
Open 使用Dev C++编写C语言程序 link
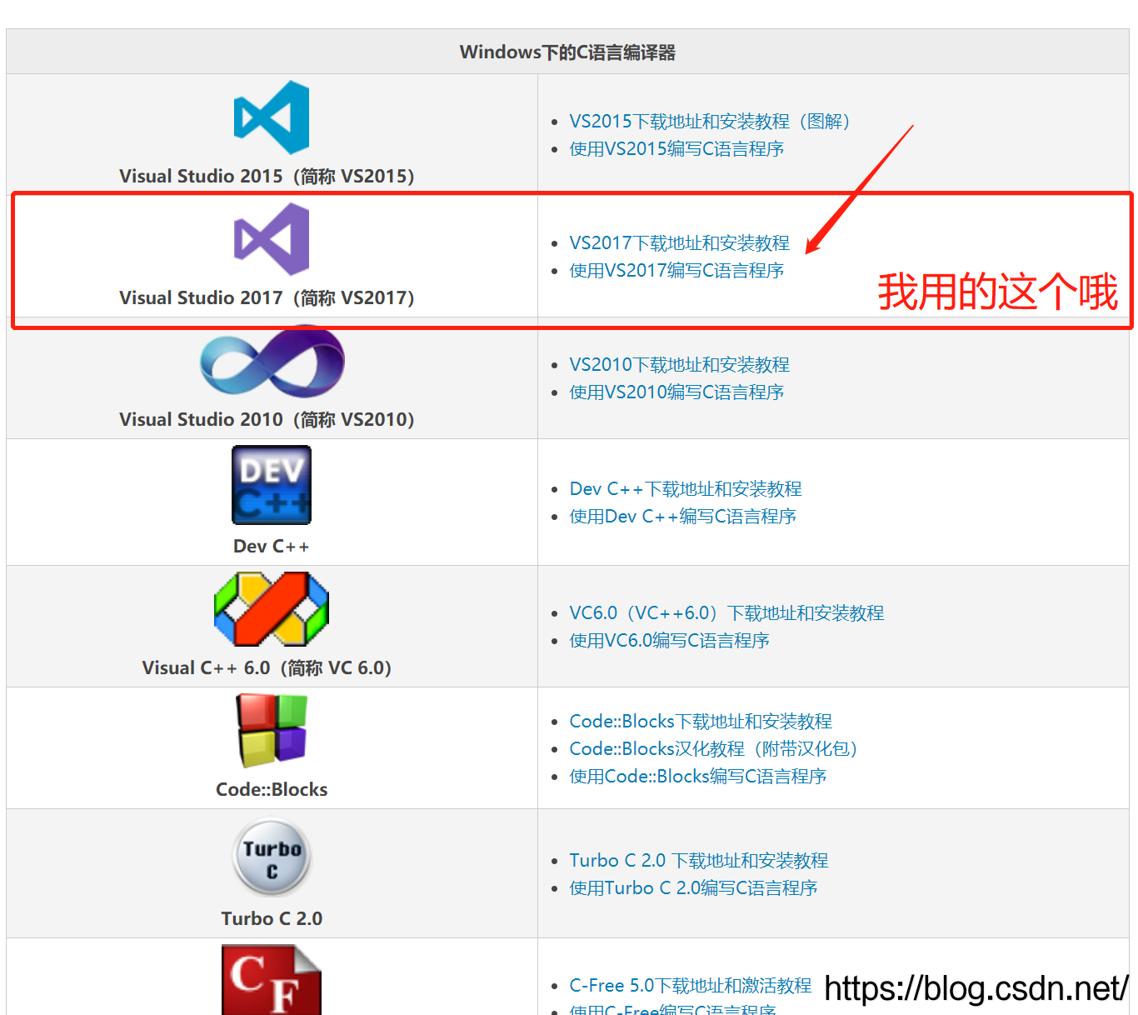coord(682,517)
